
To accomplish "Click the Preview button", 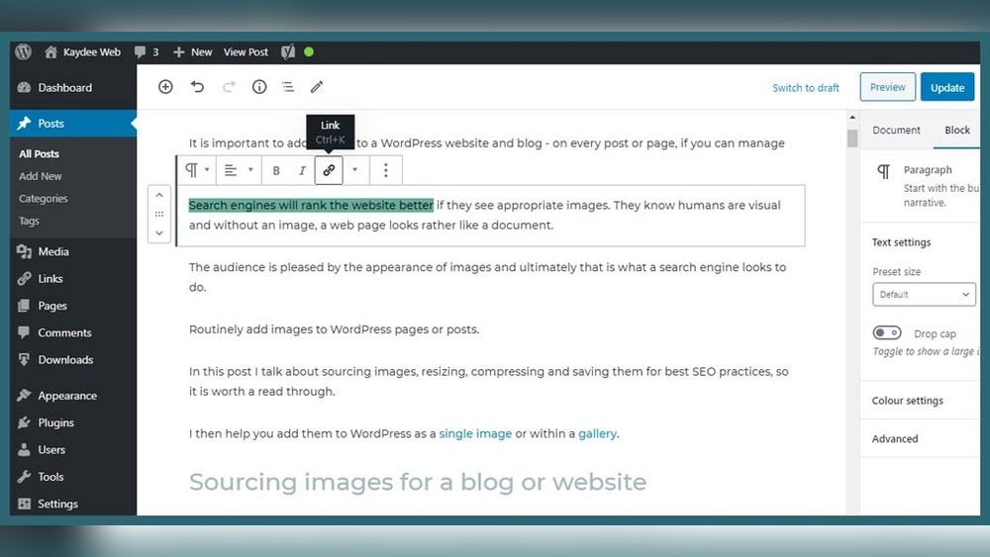I will 887,87.
